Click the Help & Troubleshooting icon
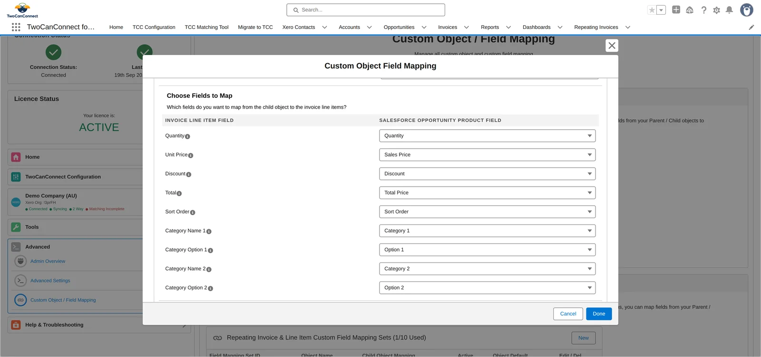The height and width of the screenshot is (357, 761). 16,325
